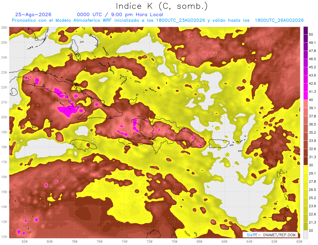Click the colorbar value '36.5'

(x=312, y=124)
